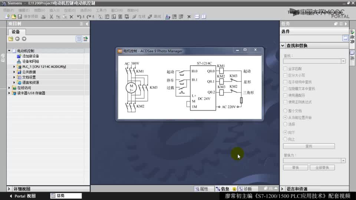Click the 查找 find button
The image size is (356, 200).
point(309,146)
